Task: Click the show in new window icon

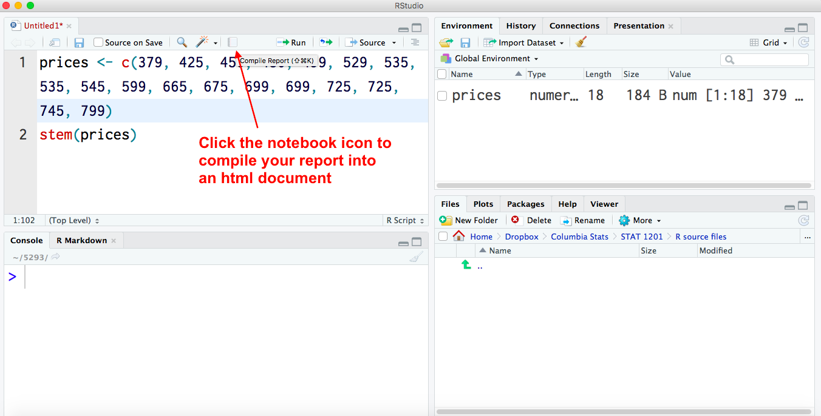Action: pos(55,42)
